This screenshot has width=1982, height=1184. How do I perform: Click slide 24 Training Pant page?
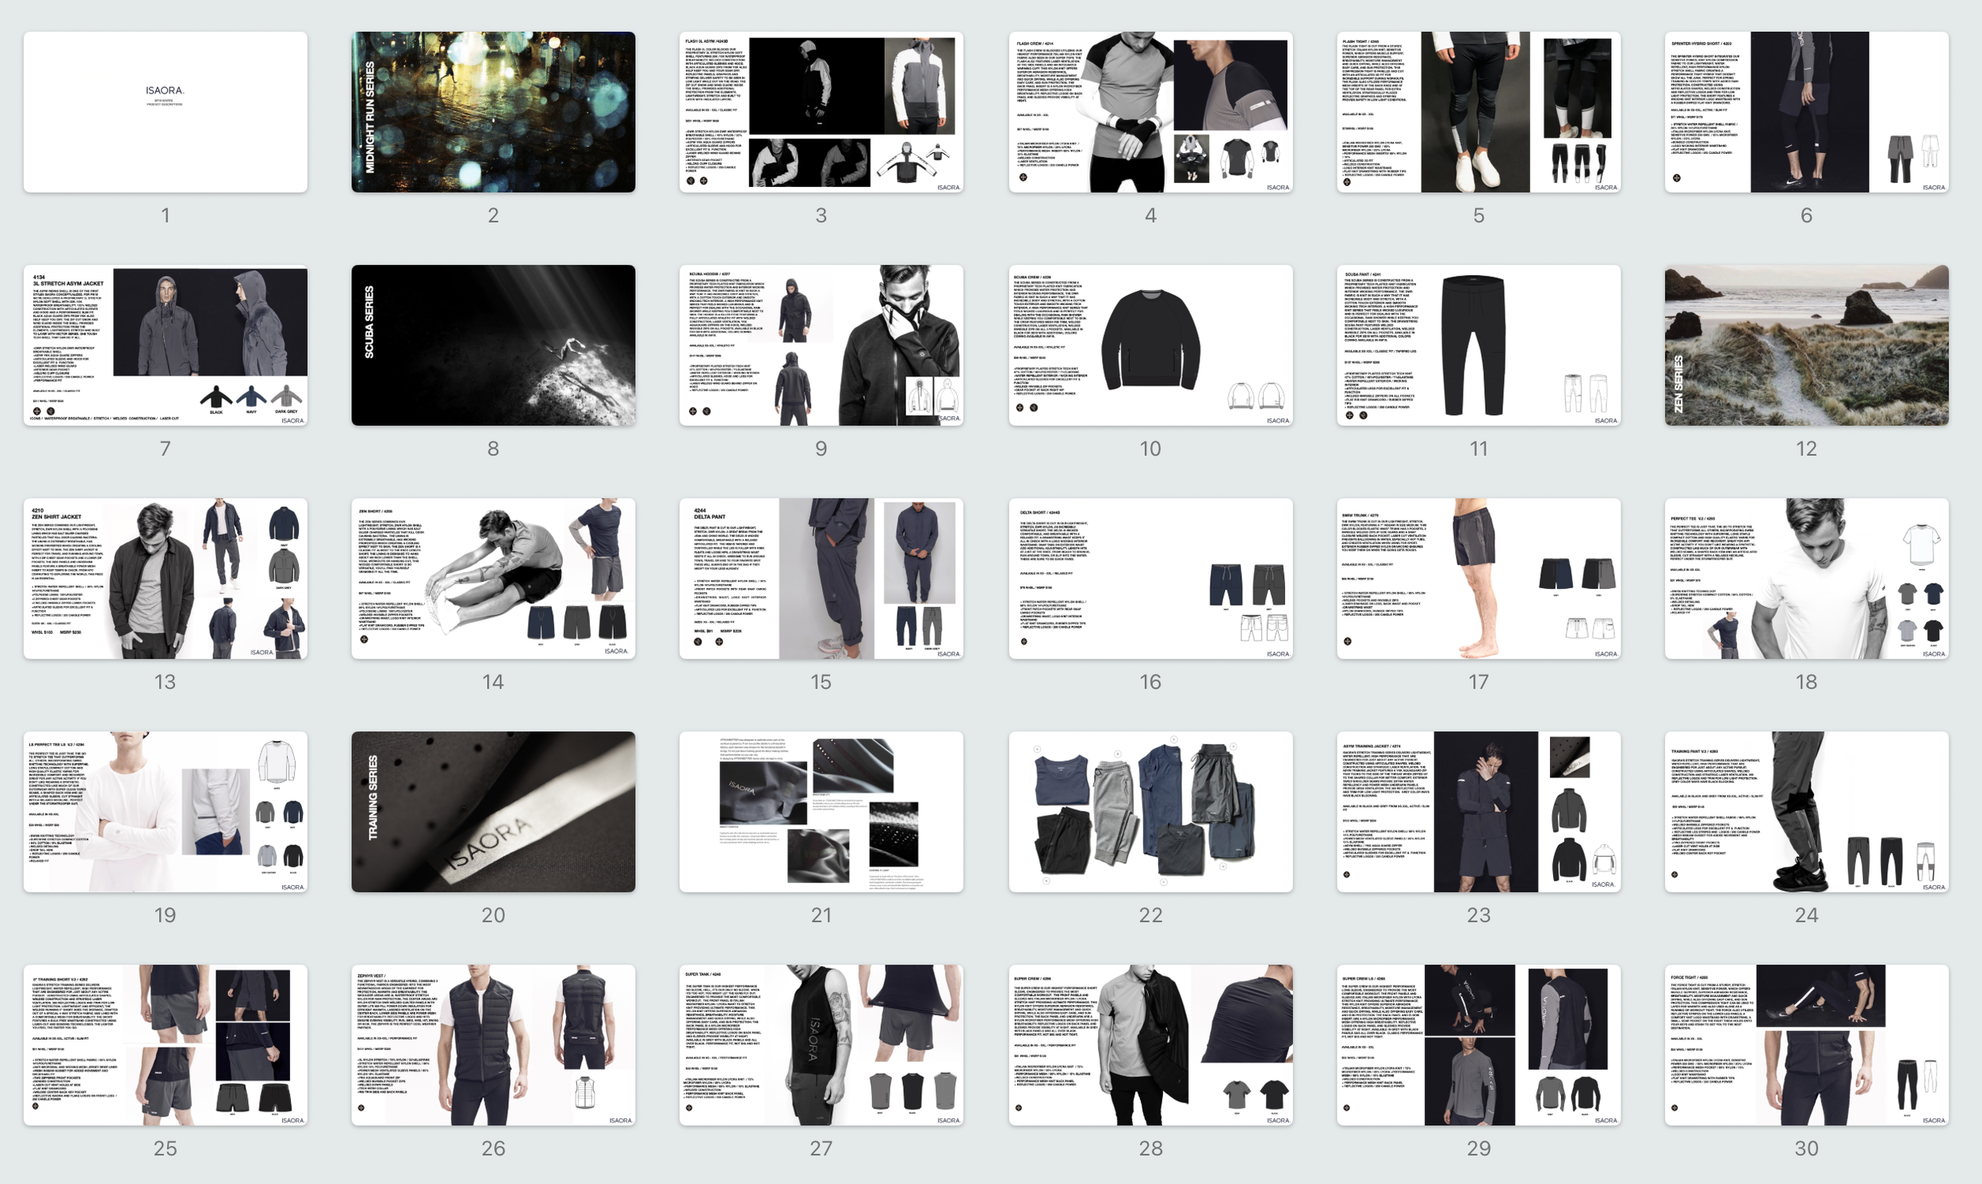1807,812
